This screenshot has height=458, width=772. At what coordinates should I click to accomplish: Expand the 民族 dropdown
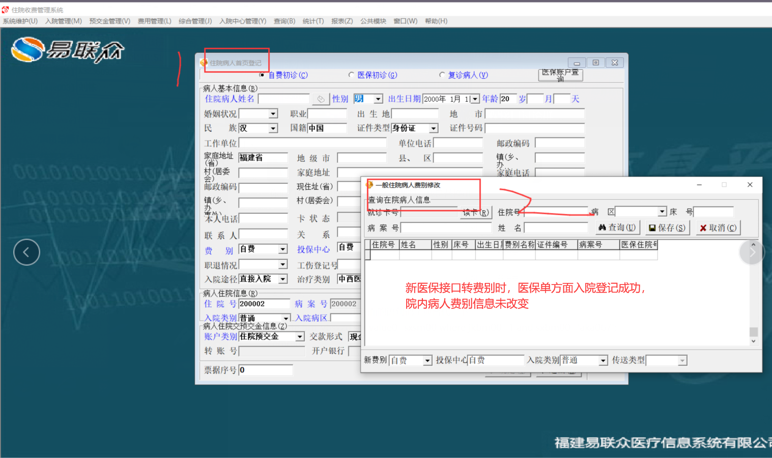273,128
